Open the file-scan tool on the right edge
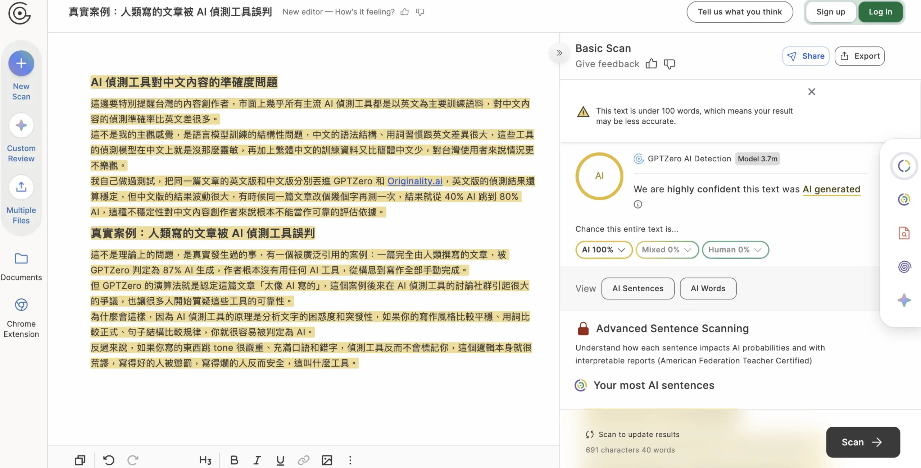 tap(904, 233)
